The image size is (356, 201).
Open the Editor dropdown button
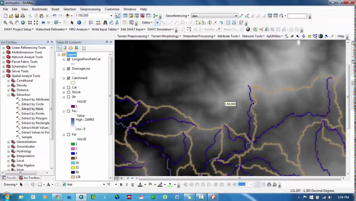[x=147, y=23]
